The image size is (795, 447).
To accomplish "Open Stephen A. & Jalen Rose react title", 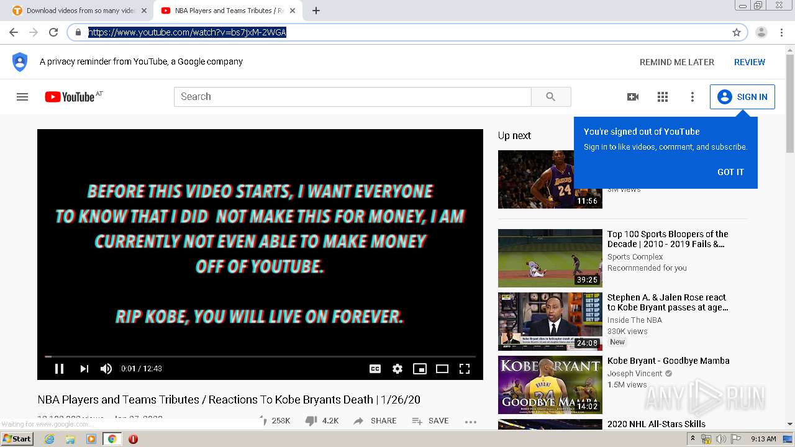I will click(x=668, y=302).
